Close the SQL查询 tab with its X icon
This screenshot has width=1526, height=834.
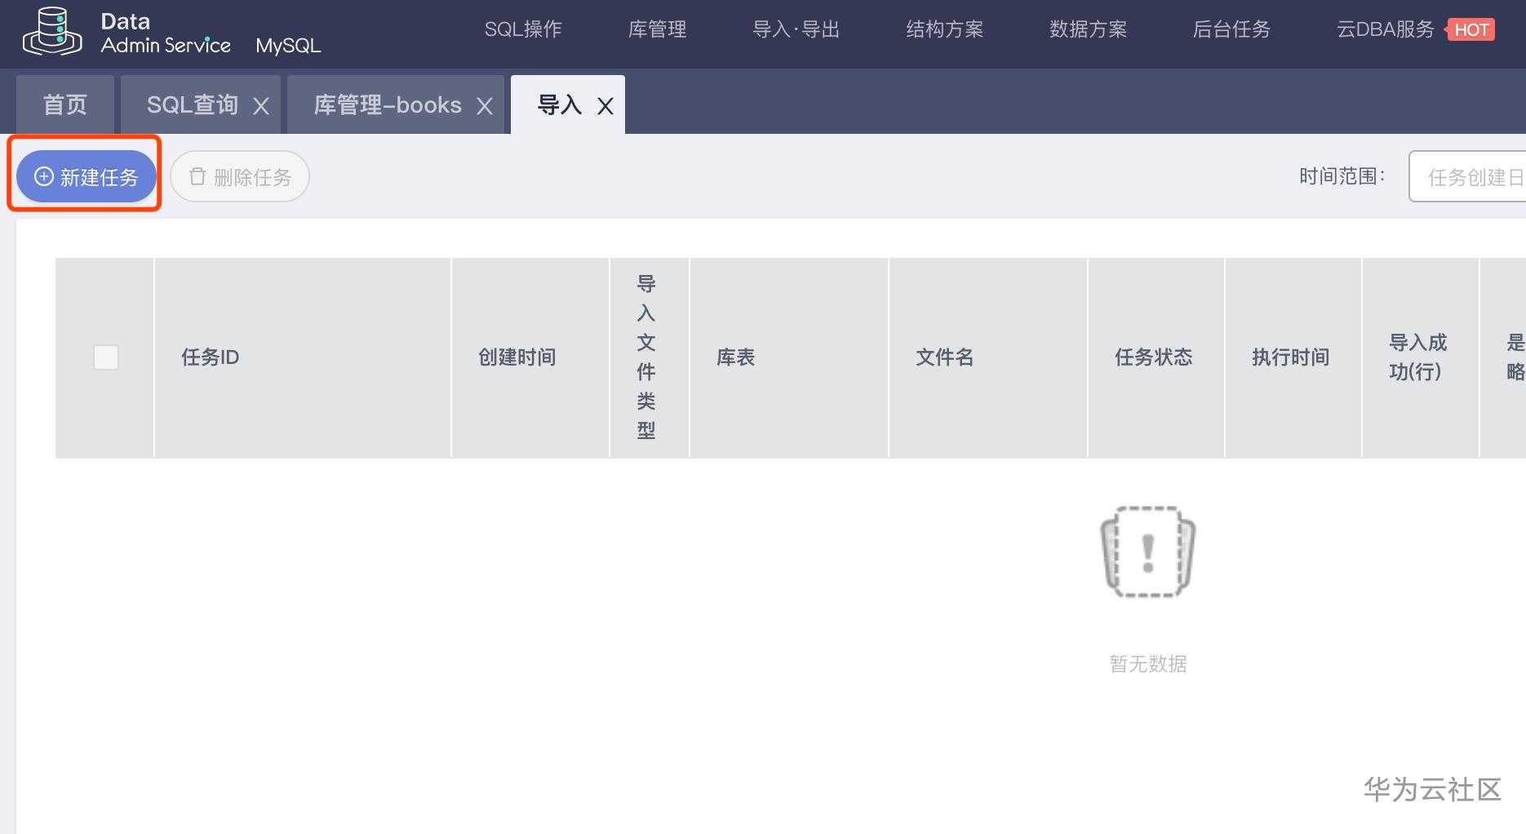coord(261,105)
